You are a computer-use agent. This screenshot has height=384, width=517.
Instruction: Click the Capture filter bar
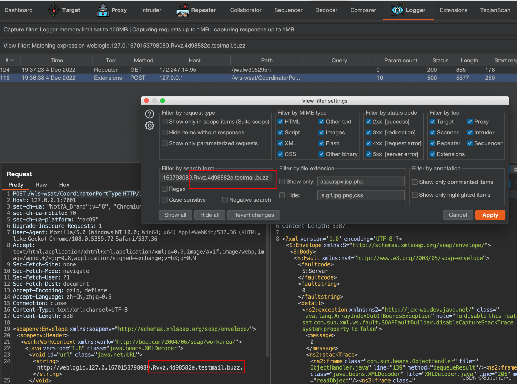click(x=258, y=30)
